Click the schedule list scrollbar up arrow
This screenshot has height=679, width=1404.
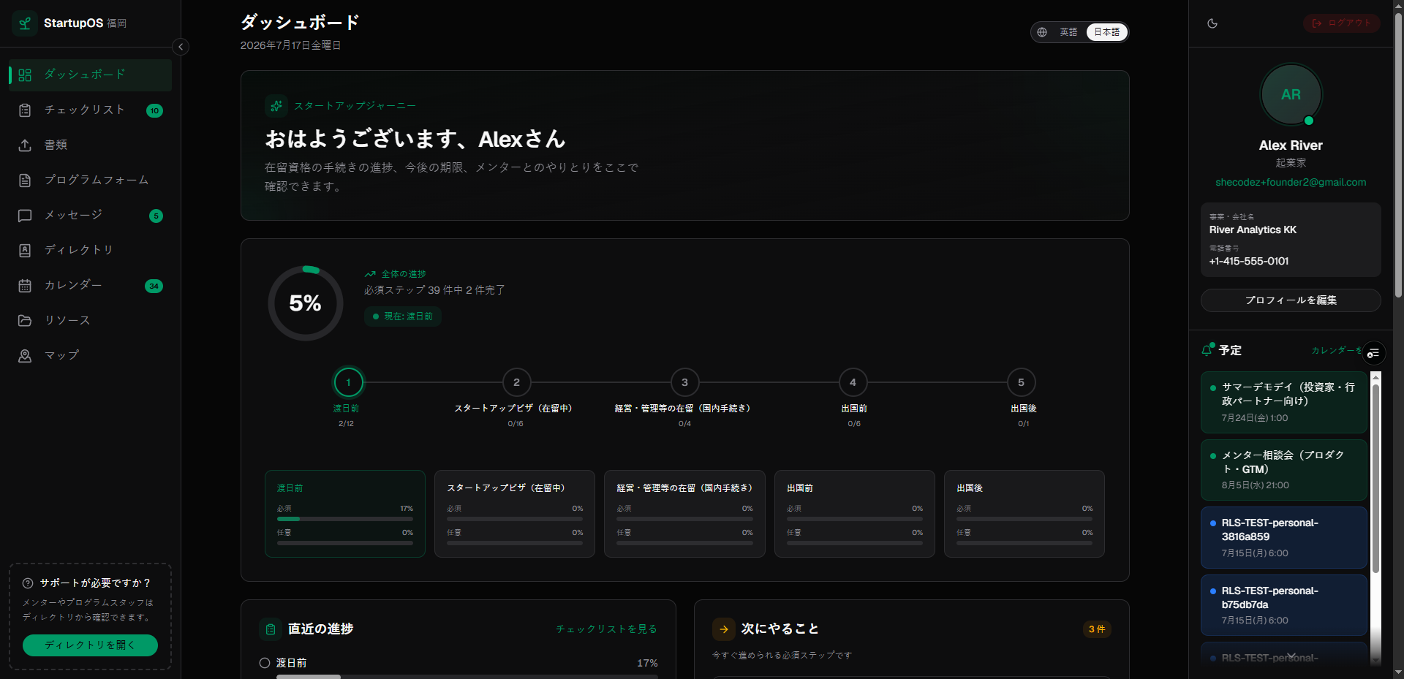[x=1375, y=377]
